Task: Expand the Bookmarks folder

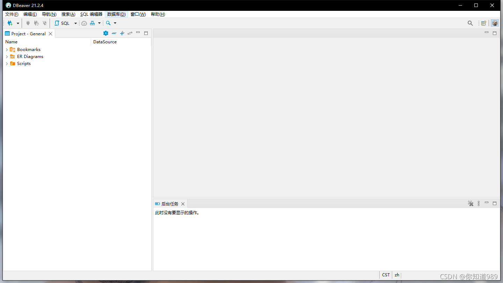Action: [x=7, y=50]
